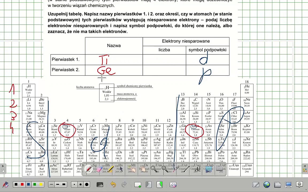Click the Żelazo (Fe) element cell
Screen dimensions: 308x192
click(119, 130)
